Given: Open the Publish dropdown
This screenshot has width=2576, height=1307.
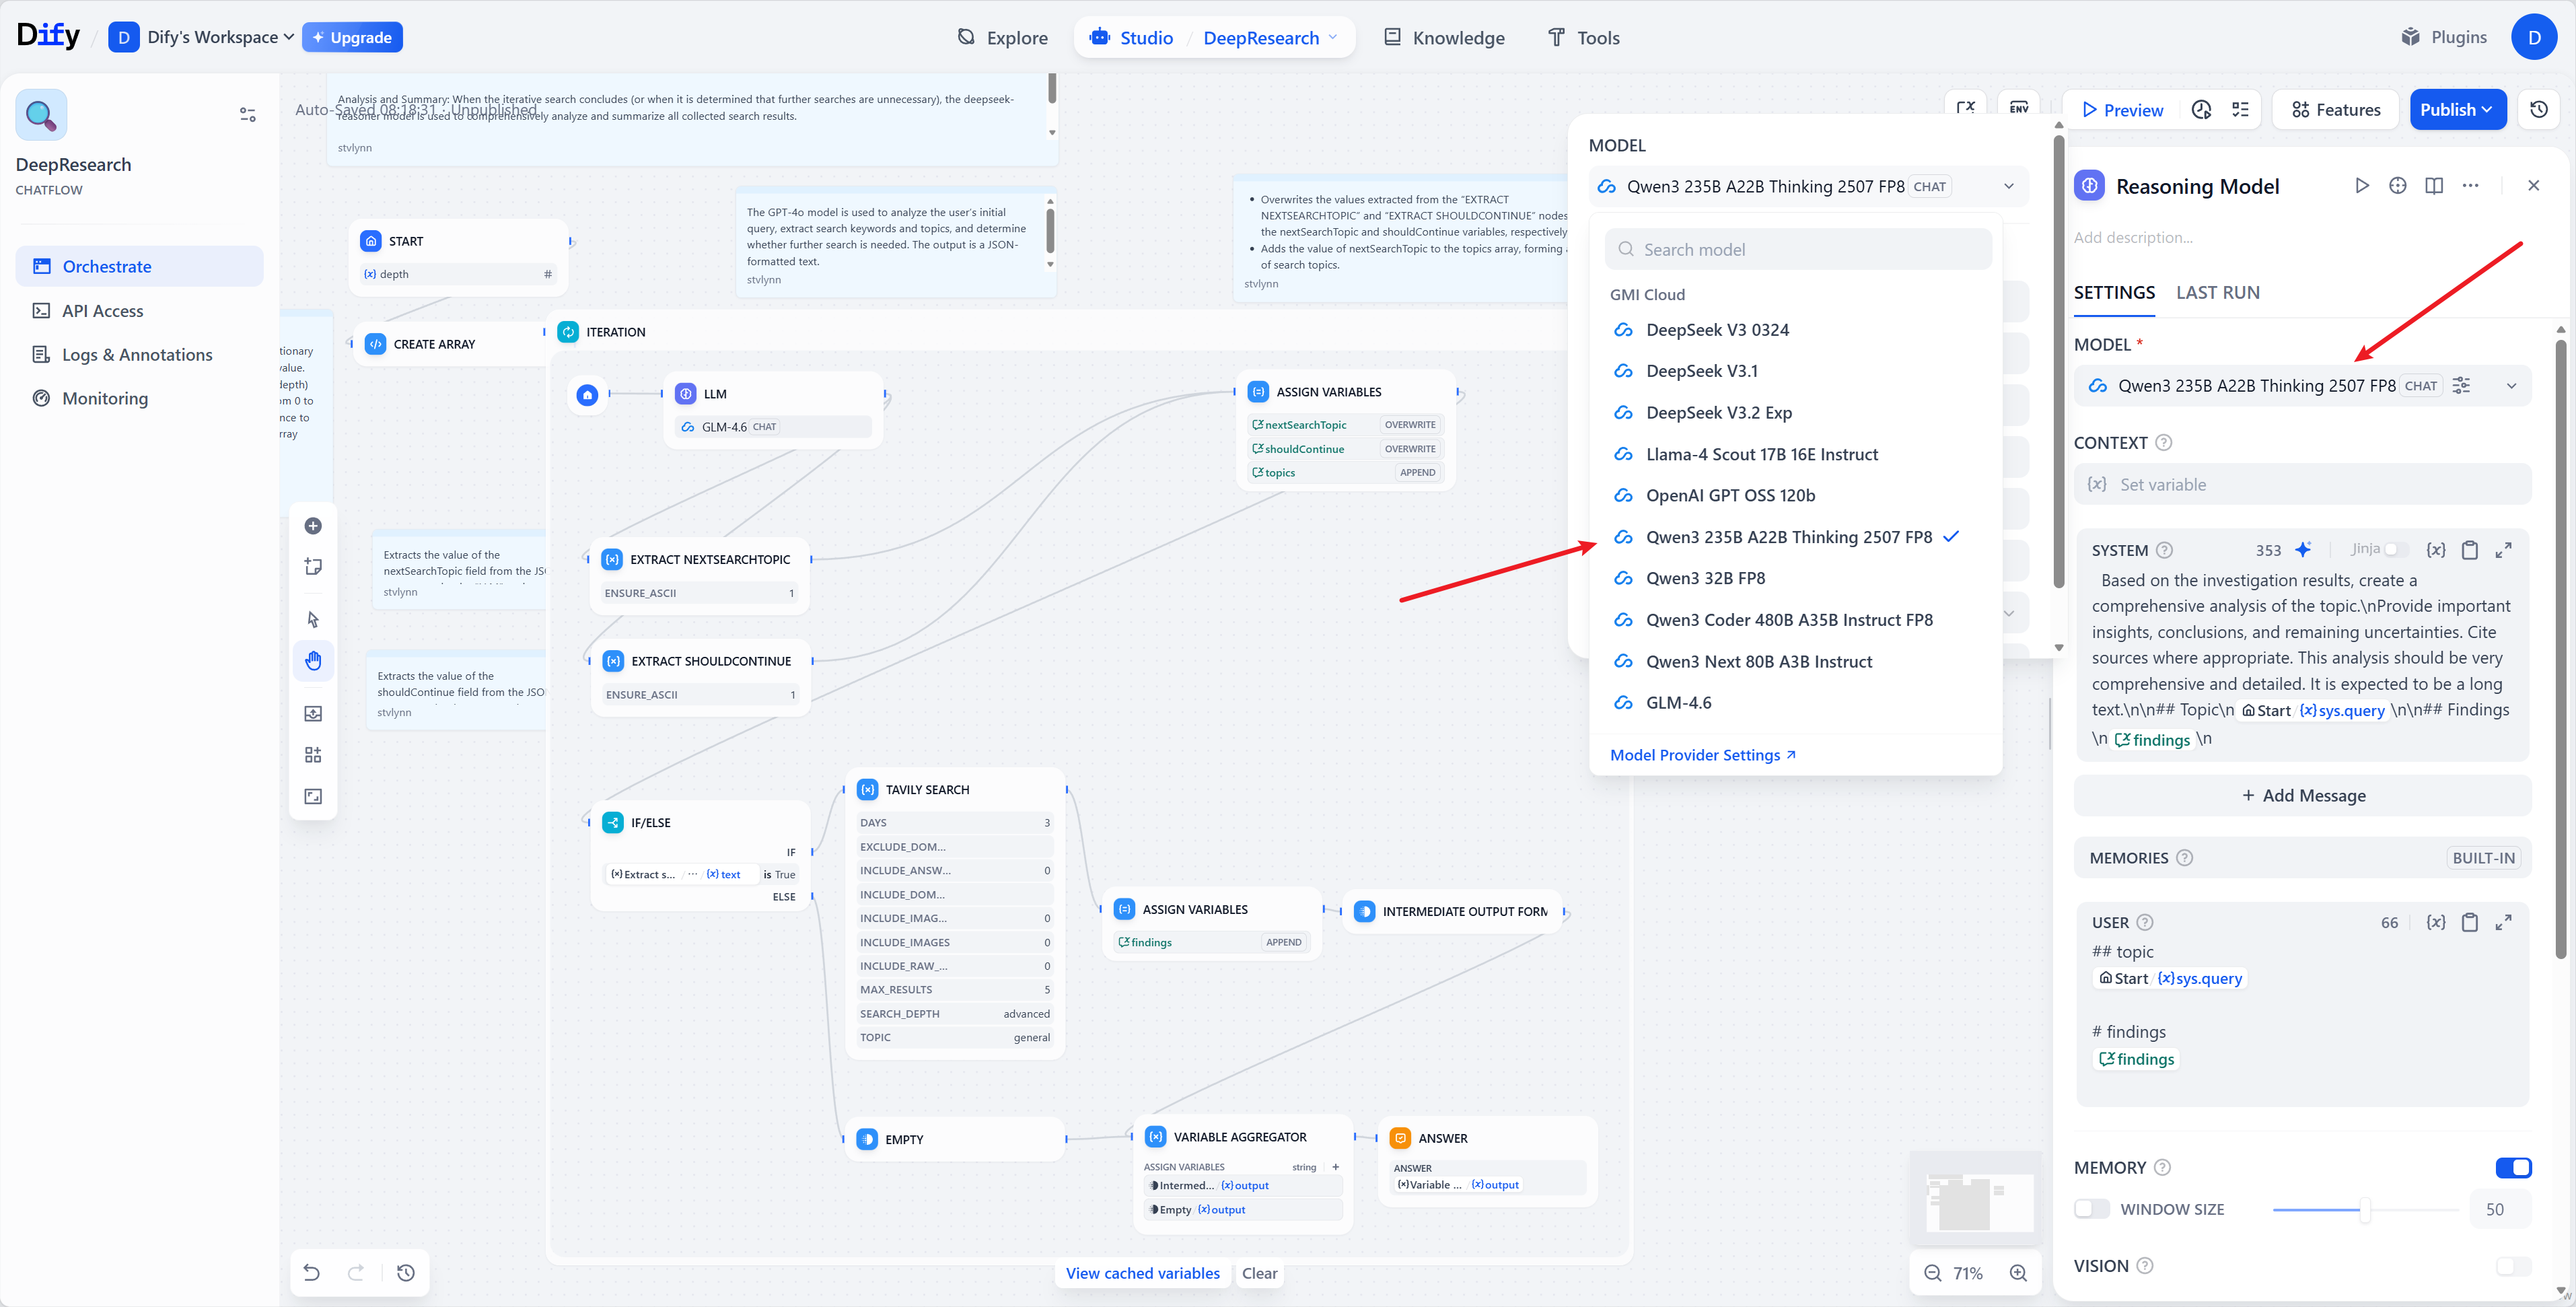Looking at the screenshot, I should pos(2457,110).
